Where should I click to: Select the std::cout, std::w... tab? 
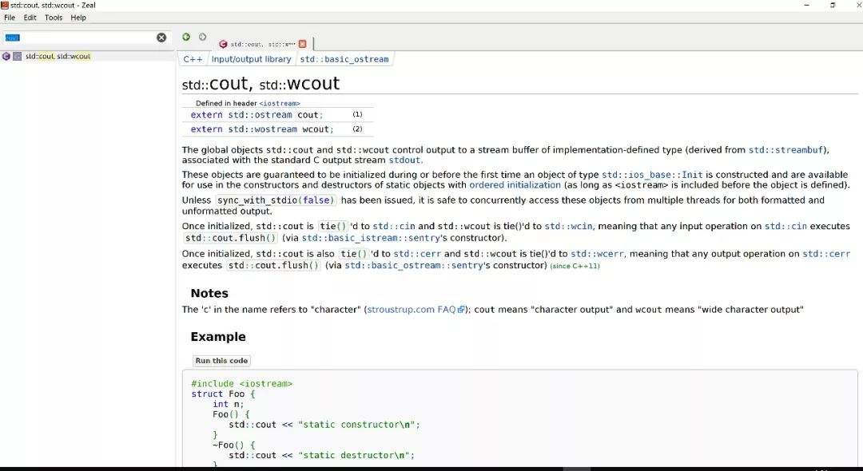[263, 44]
